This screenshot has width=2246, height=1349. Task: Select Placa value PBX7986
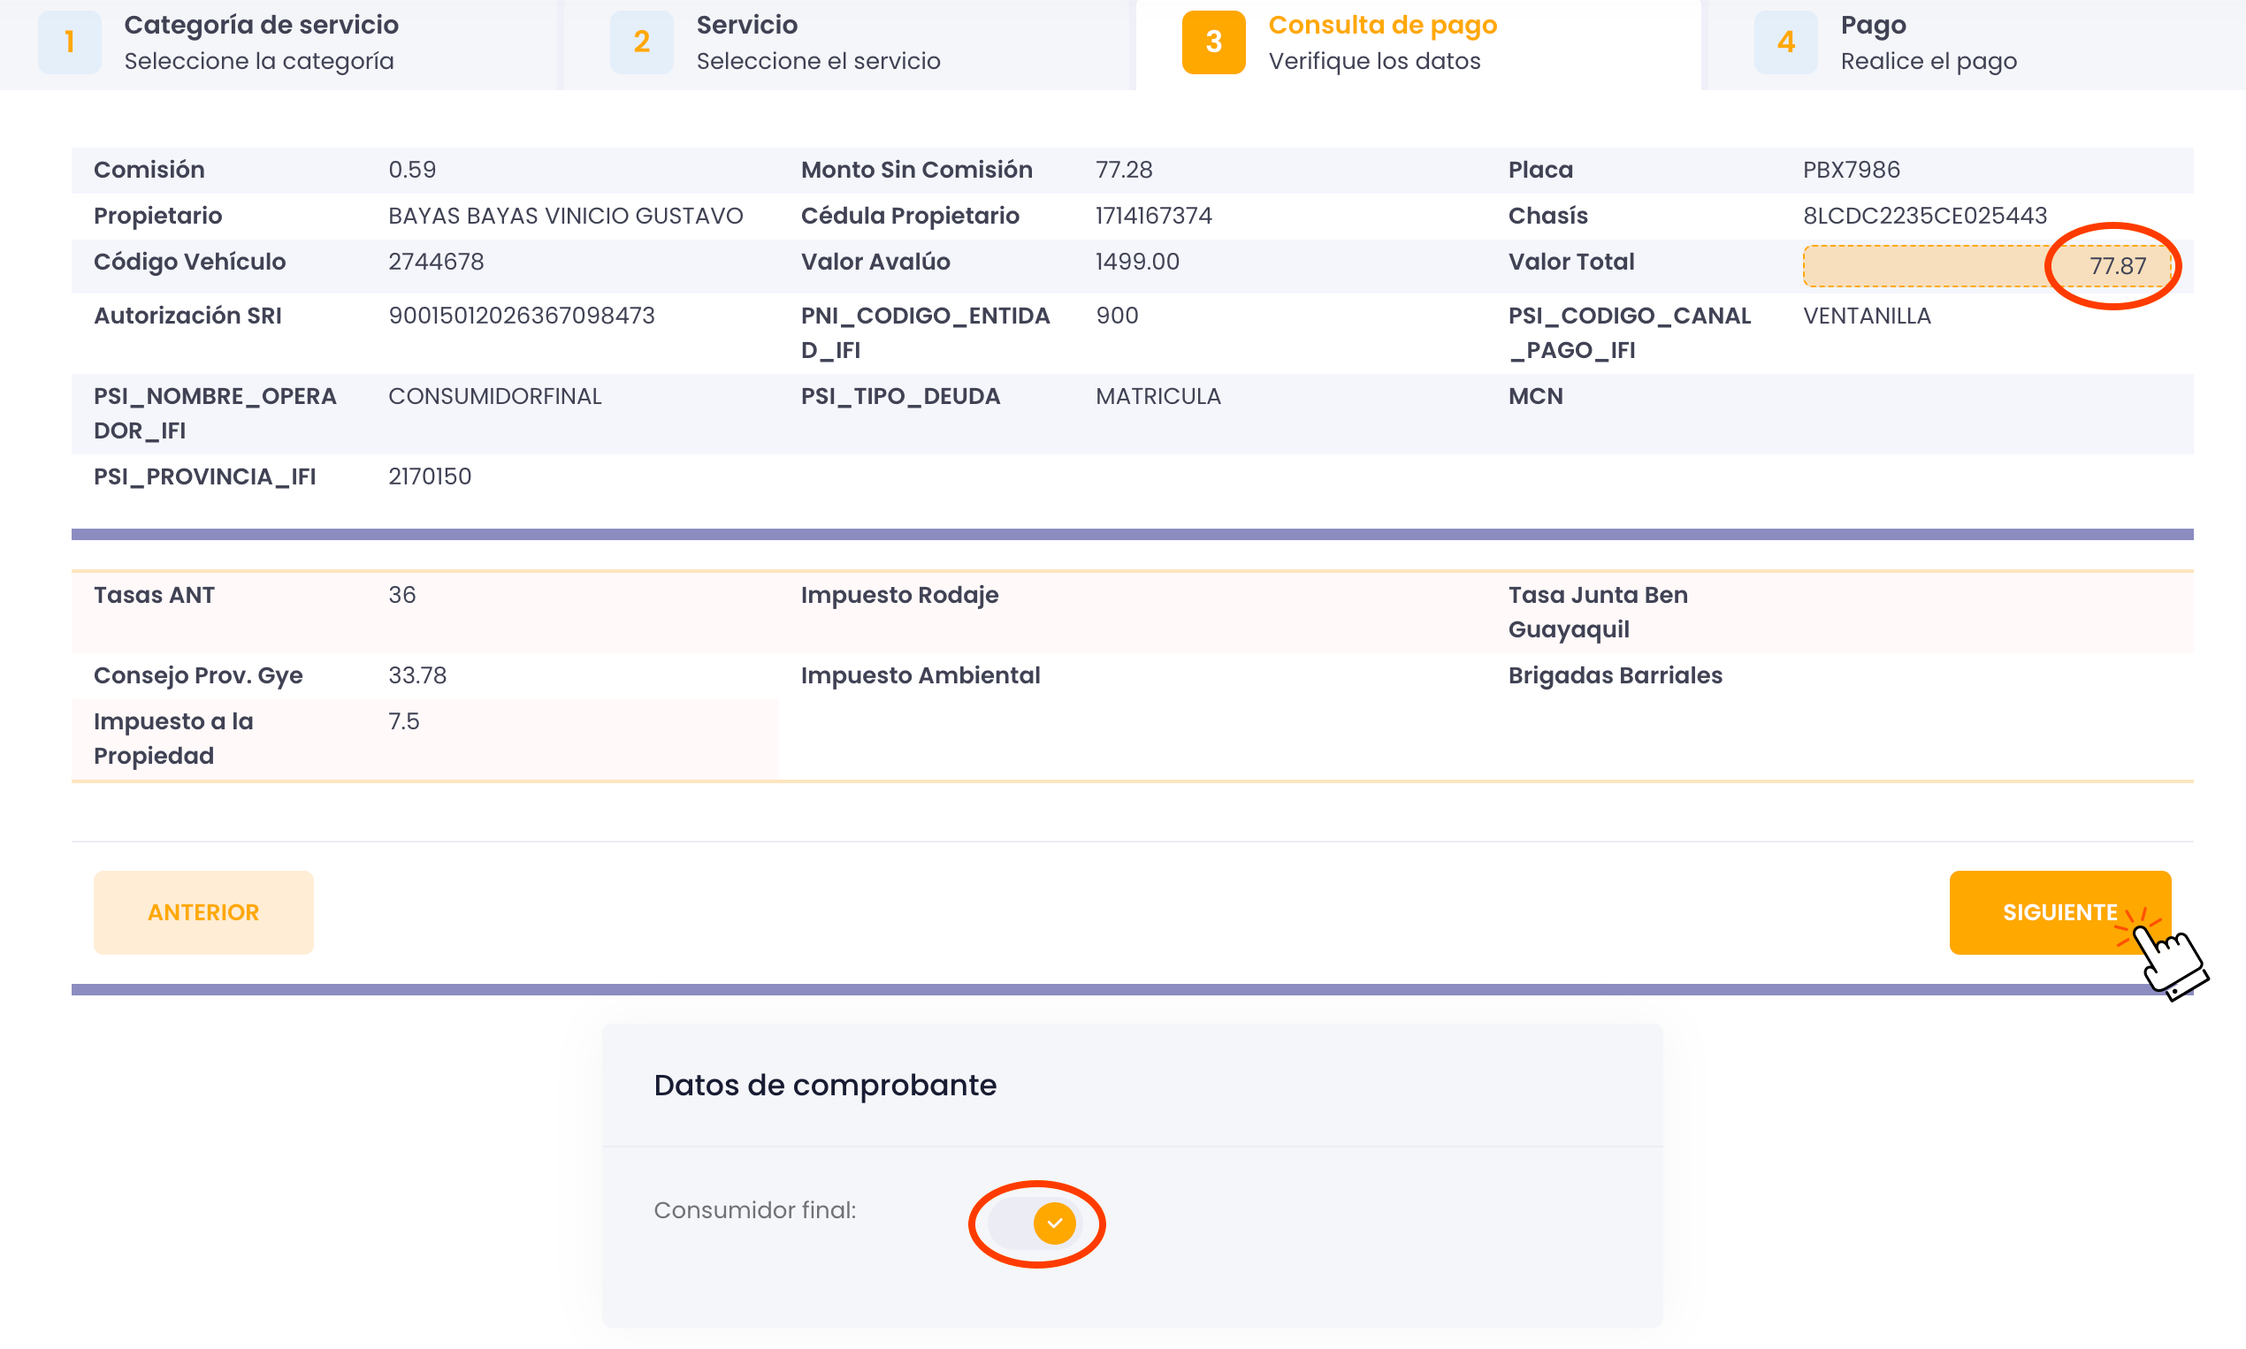tap(1852, 170)
